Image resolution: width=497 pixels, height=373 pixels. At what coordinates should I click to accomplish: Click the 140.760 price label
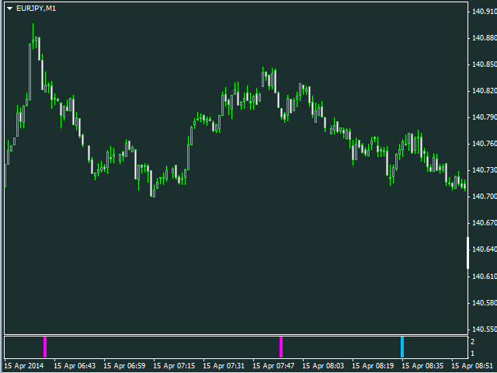click(x=485, y=144)
